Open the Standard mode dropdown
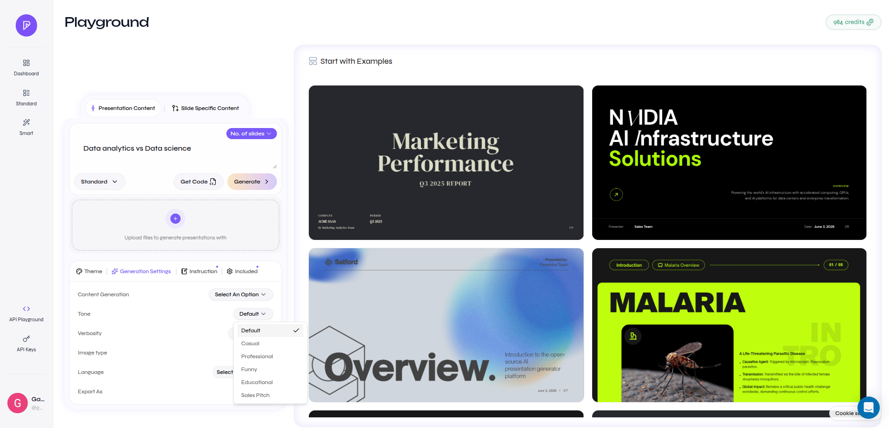The image size is (889, 428). point(100,182)
